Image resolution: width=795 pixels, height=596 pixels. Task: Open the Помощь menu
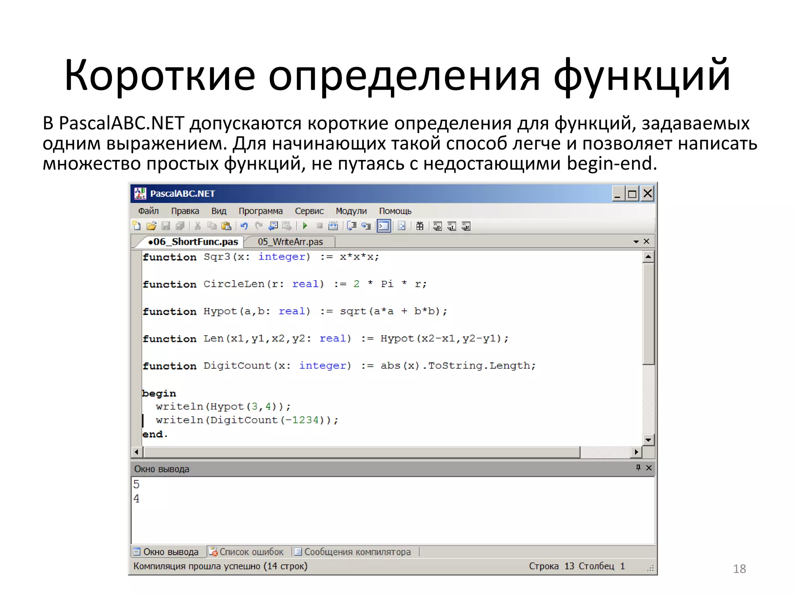click(395, 211)
